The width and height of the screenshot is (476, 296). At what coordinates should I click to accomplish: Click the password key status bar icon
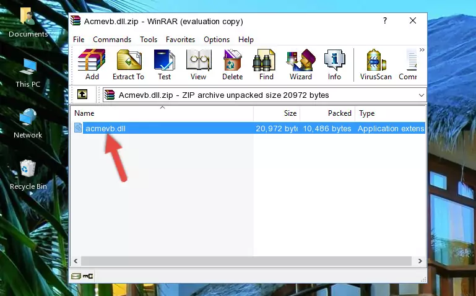coord(88,276)
